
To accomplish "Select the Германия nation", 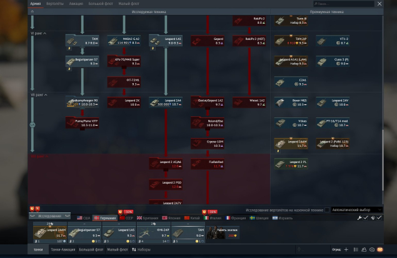I will (105, 218).
